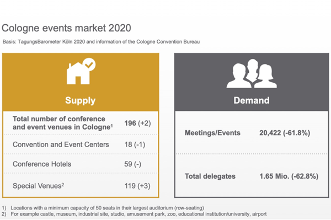Click the 18 (-1) value
The height and width of the screenshot is (220, 331).
[135, 144]
